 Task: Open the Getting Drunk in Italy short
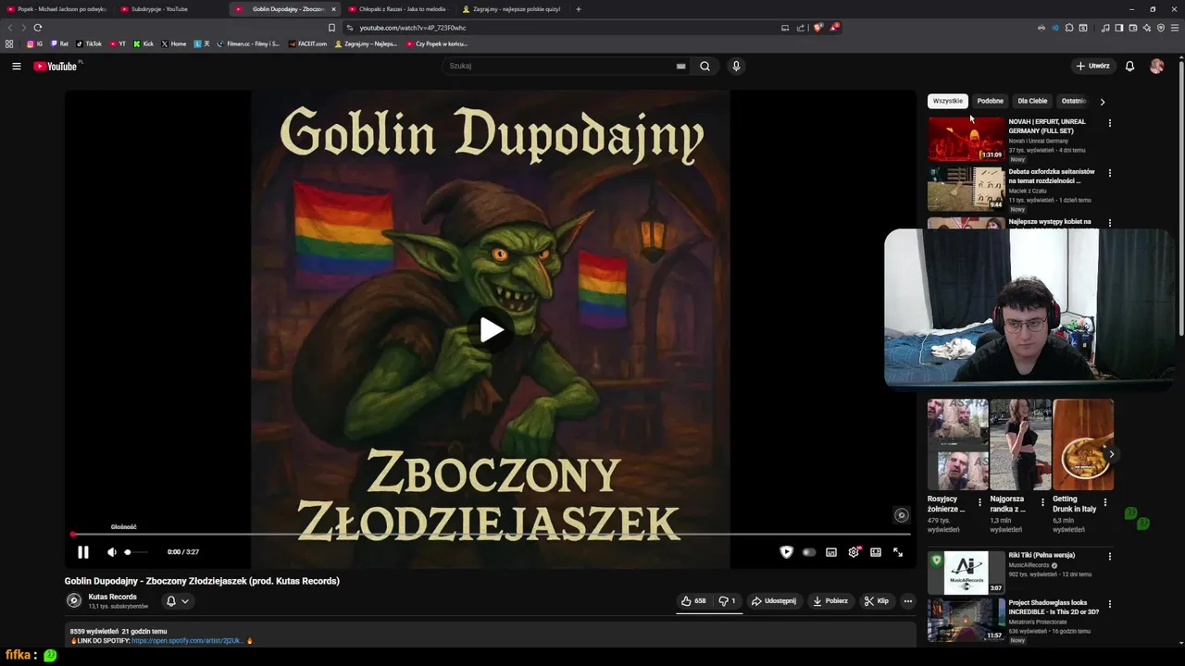(1083, 444)
